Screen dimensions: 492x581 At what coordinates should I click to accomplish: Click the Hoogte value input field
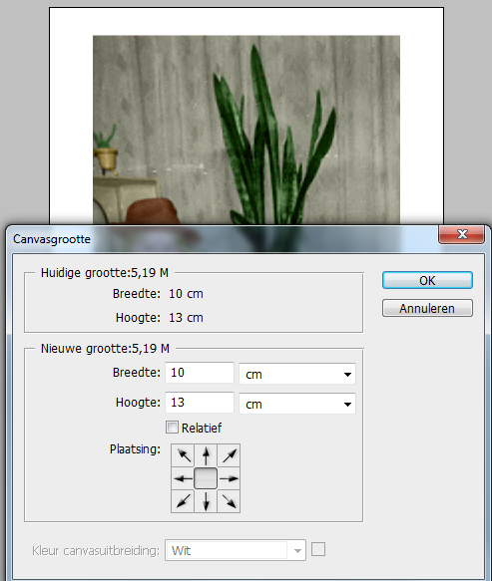coord(200,403)
